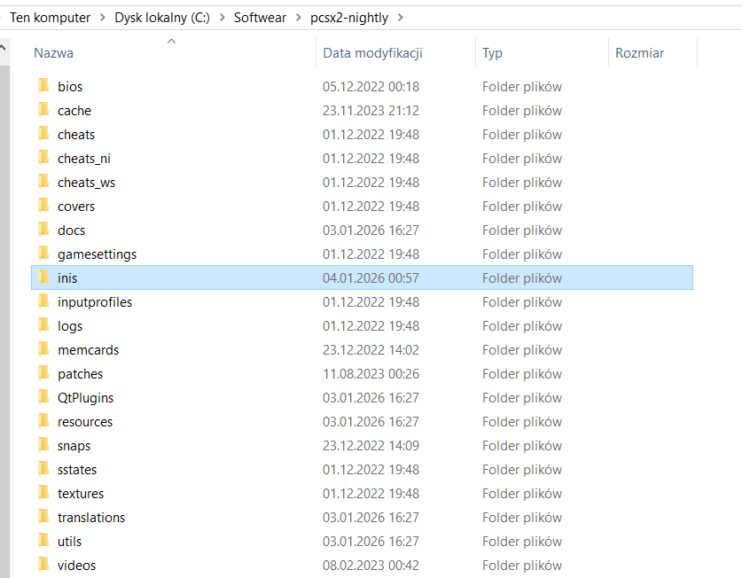Click the inis folder icon

tap(43, 277)
